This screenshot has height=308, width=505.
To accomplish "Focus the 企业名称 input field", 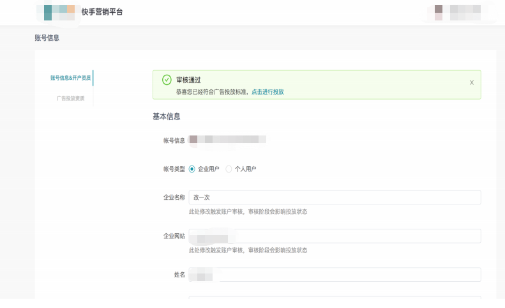I will click(x=335, y=197).
